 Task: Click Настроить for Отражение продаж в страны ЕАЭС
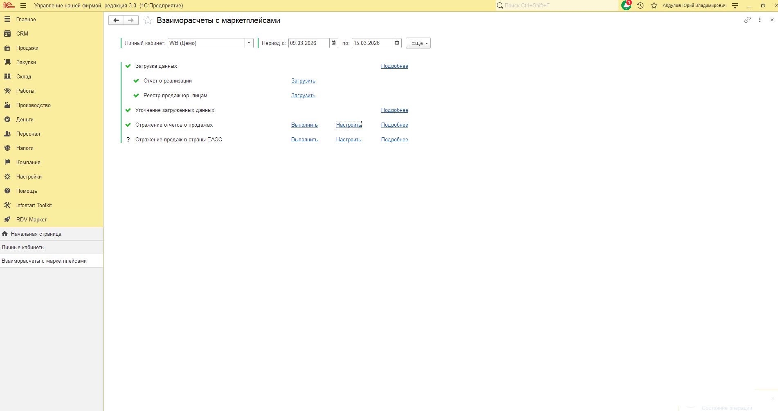point(349,140)
